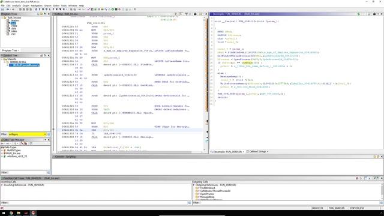Click the Save icon in main toolbar
Image resolution: width=384 pixels, height=216 pixels.
(2, 10)
